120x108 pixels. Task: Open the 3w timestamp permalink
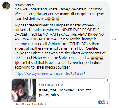click(34, 105)
